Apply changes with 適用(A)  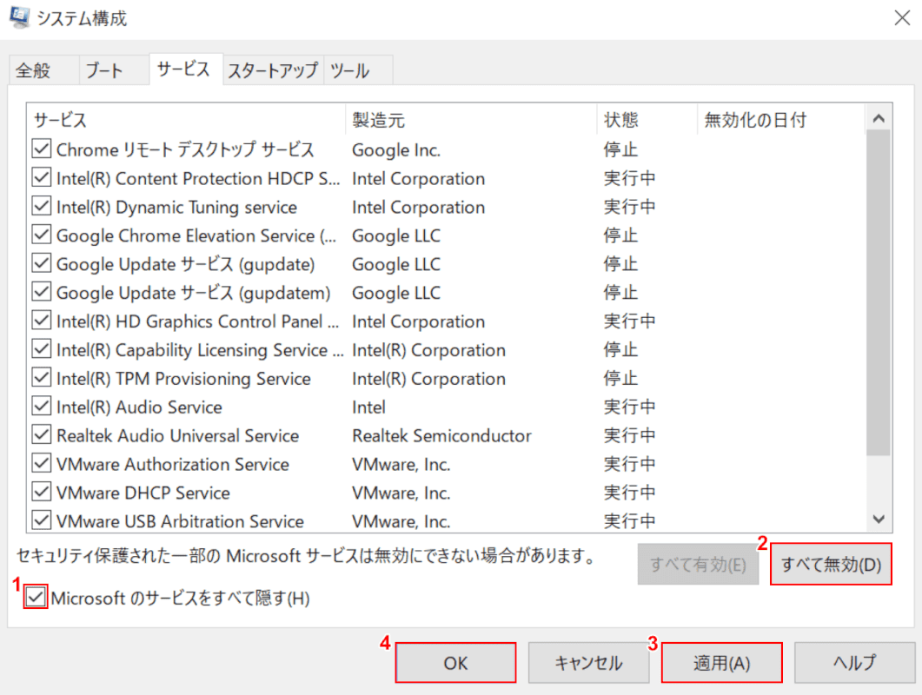point(721,663)
